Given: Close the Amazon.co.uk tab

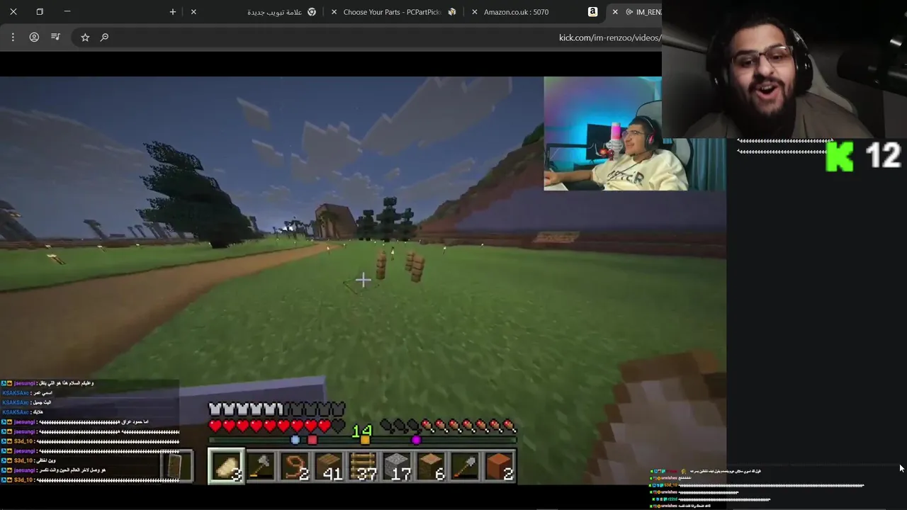Looking at the screenshot, I should pos(475,12).
